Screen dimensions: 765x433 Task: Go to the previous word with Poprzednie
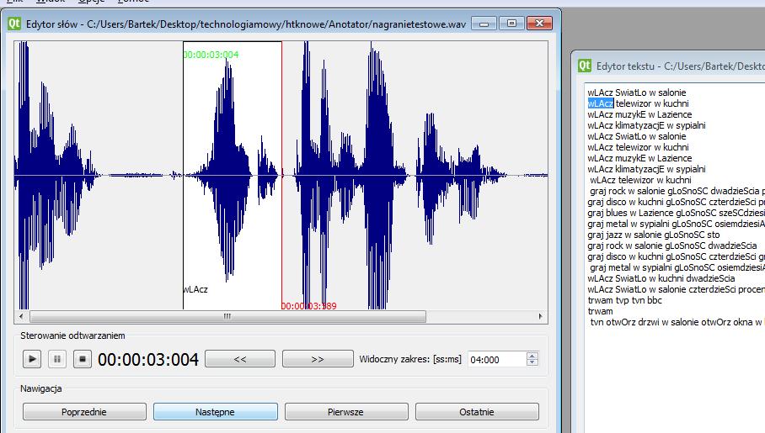(84, 412)
